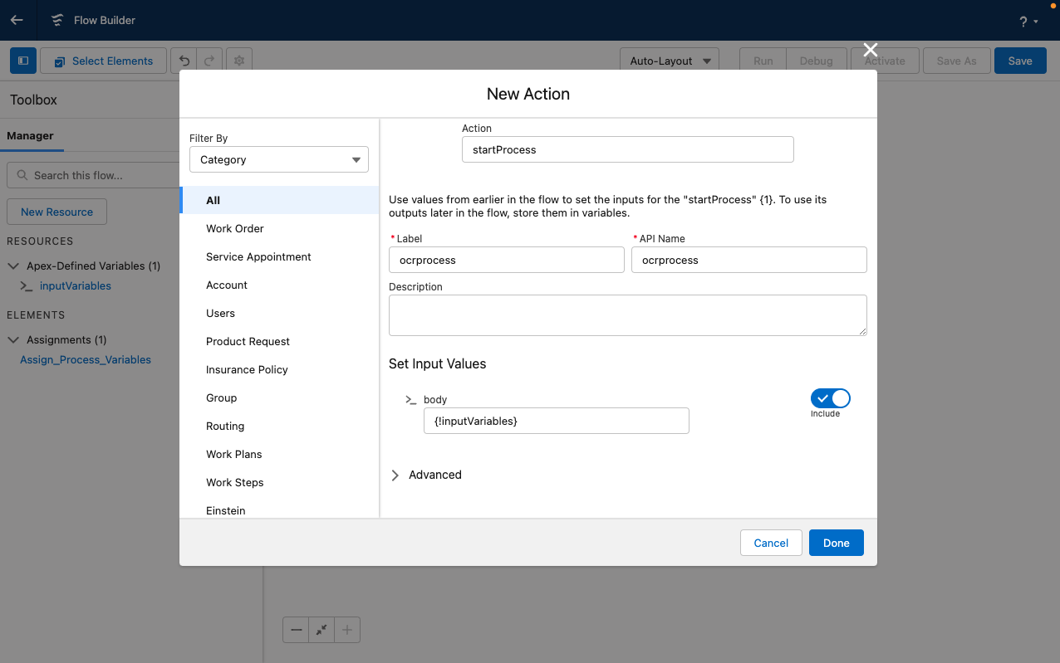Toggle the toolbox panel icon
Screen dimensions: 1060x663
23,61
